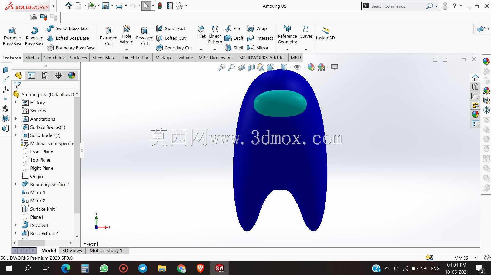Expand the Annotations tree node

pos(16,119)
